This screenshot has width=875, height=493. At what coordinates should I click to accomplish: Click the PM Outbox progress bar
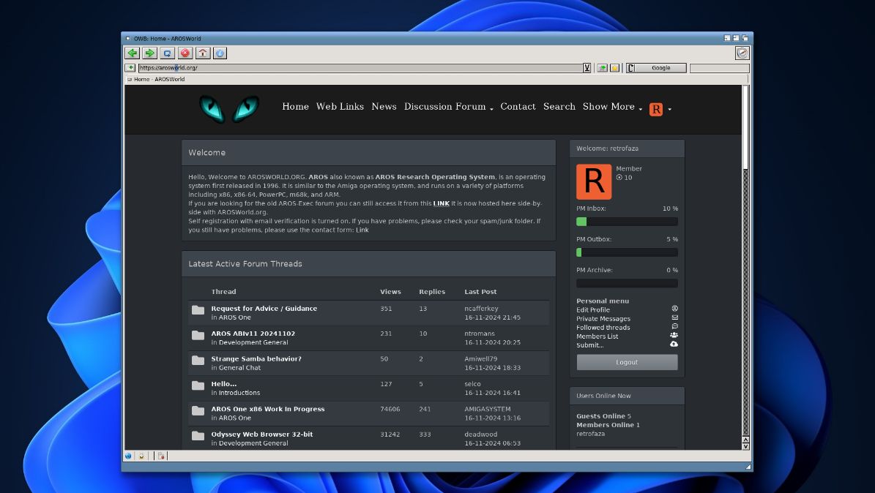(628, 252)
